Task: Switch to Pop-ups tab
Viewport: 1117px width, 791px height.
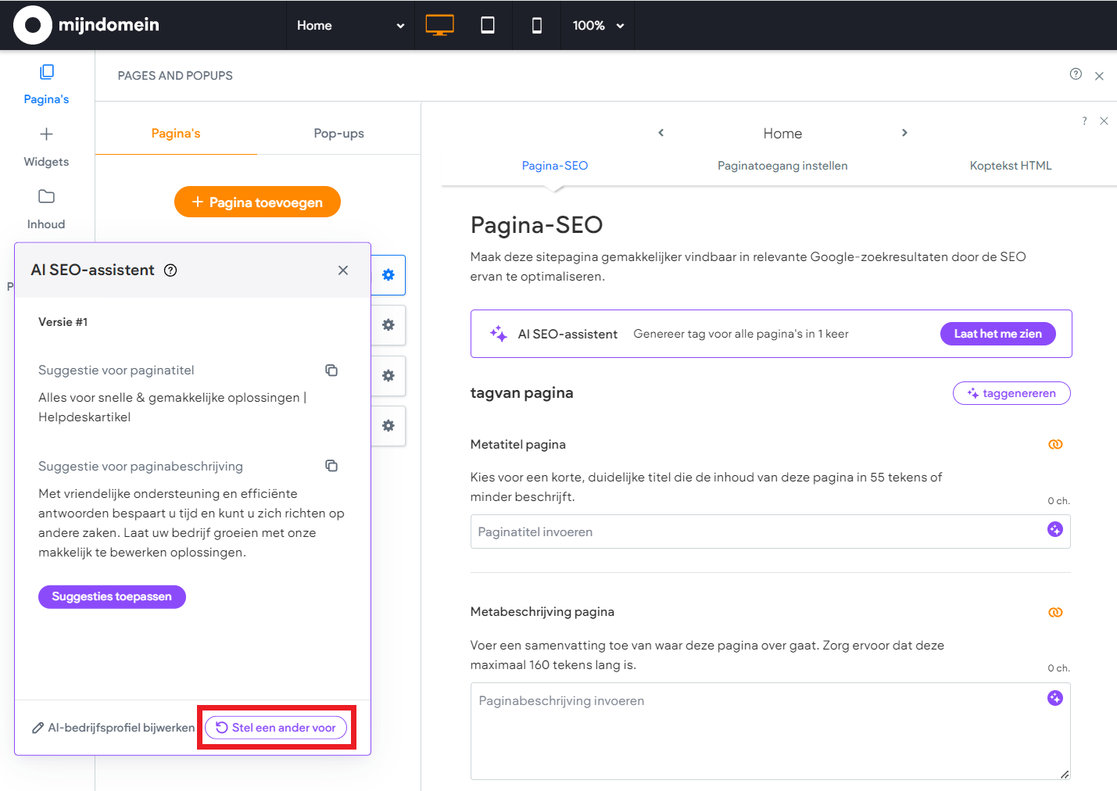Action: (338, 134)
